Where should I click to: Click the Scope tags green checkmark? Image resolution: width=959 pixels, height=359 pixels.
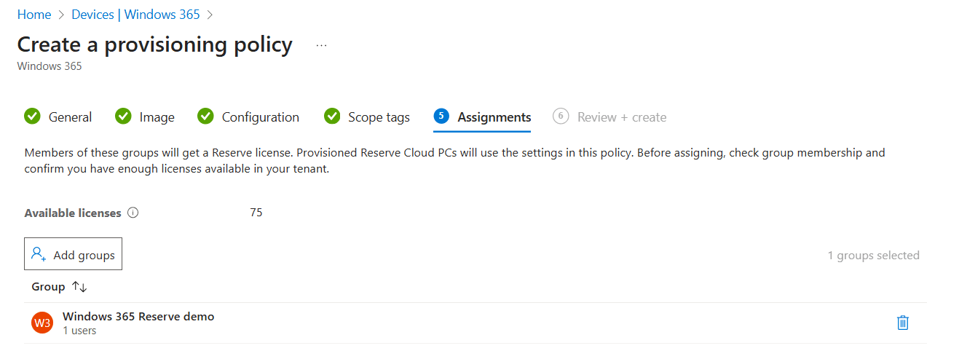pos(332,117)
